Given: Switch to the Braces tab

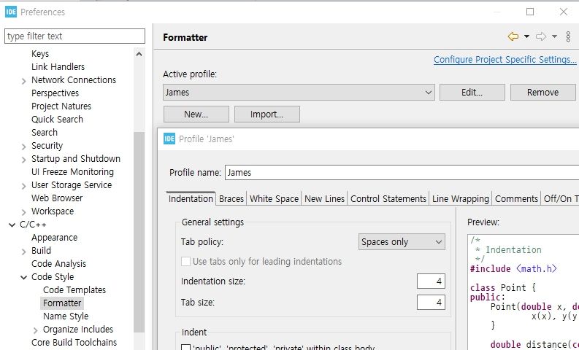Looking at the screenshot, I should pyautogui.click(x=231, y=198).
